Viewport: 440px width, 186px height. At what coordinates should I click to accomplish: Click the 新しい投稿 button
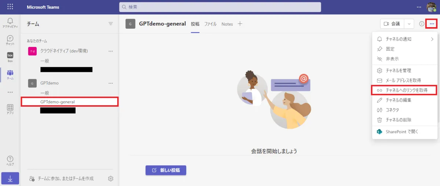click(166, 170)
